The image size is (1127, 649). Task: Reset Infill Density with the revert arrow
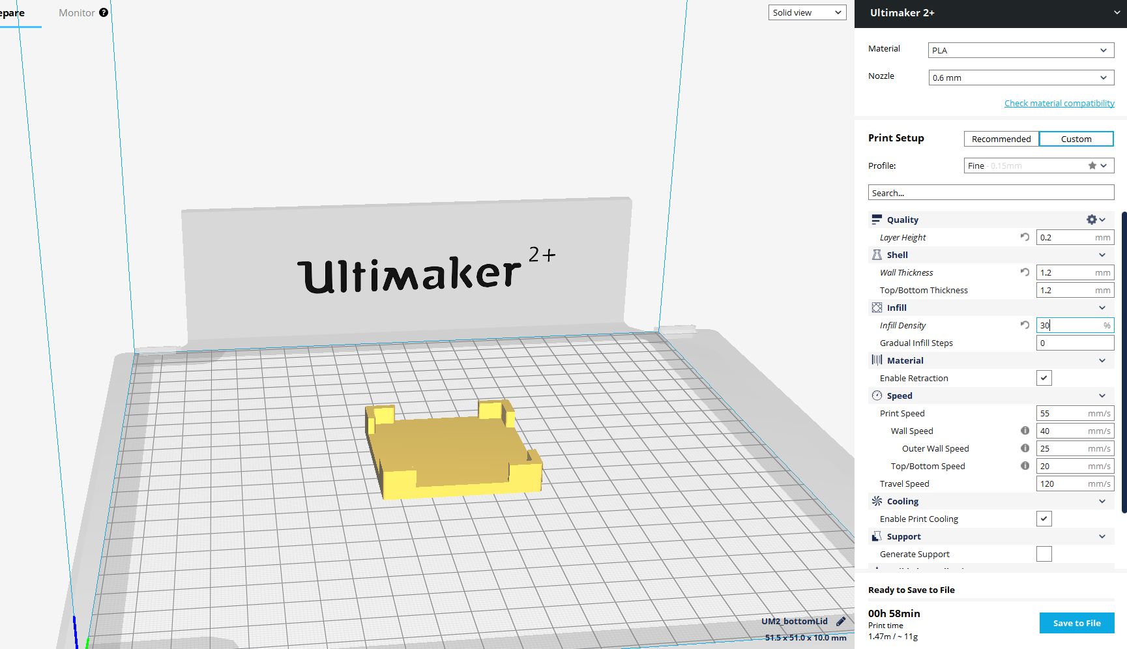click(x=1025, y=325)
